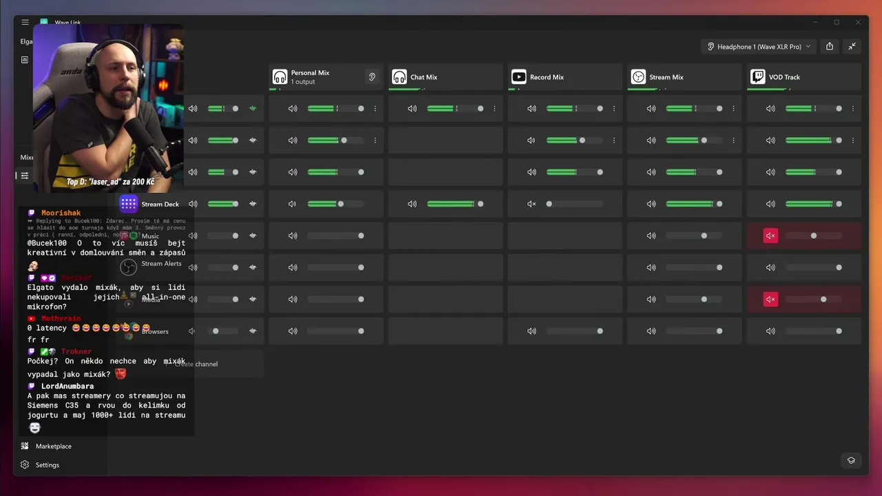Image resolution: width=882 pixels, height=496 pixels.
Task: Click the Marketplace sidebar icon
Action: [25, 446]
